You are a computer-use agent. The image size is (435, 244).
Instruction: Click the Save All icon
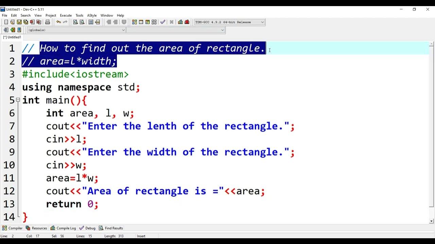click(x=26, y=22)
